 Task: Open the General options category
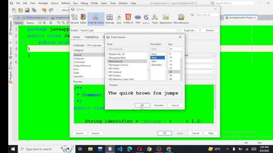pos(75,19)
